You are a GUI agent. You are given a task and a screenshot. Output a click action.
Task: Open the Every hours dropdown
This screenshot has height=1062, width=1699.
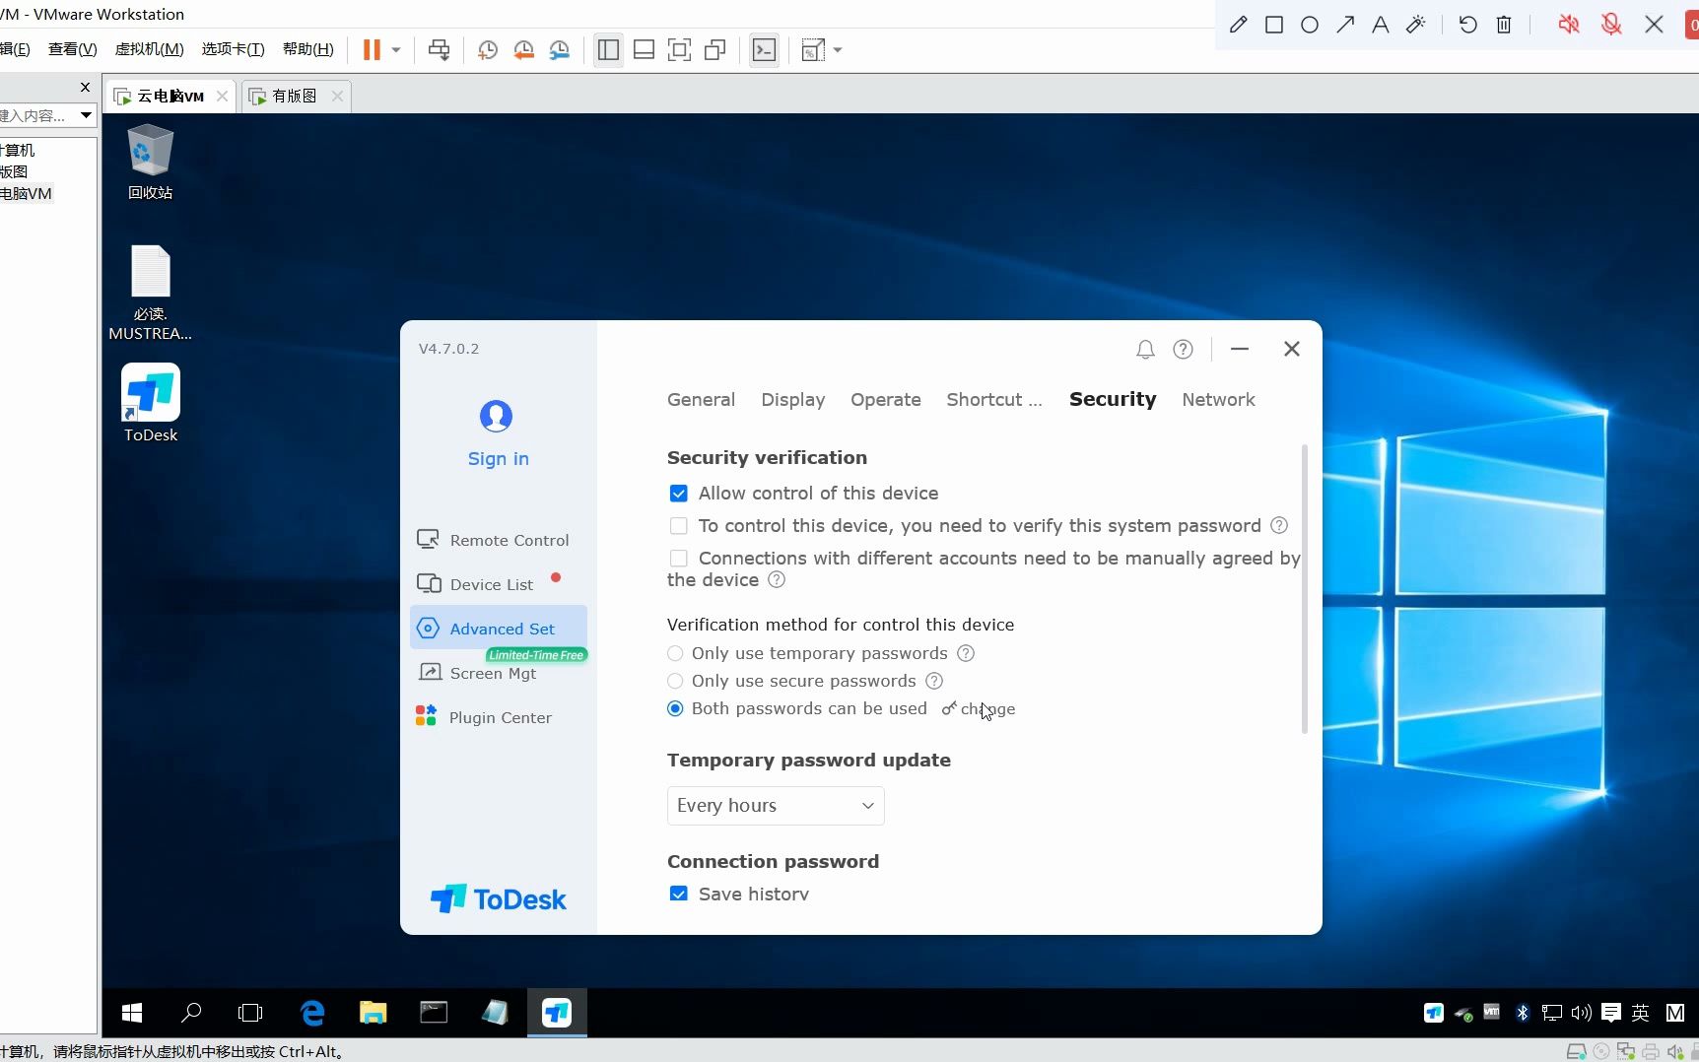pyautogui.click(x=776, y=806)
